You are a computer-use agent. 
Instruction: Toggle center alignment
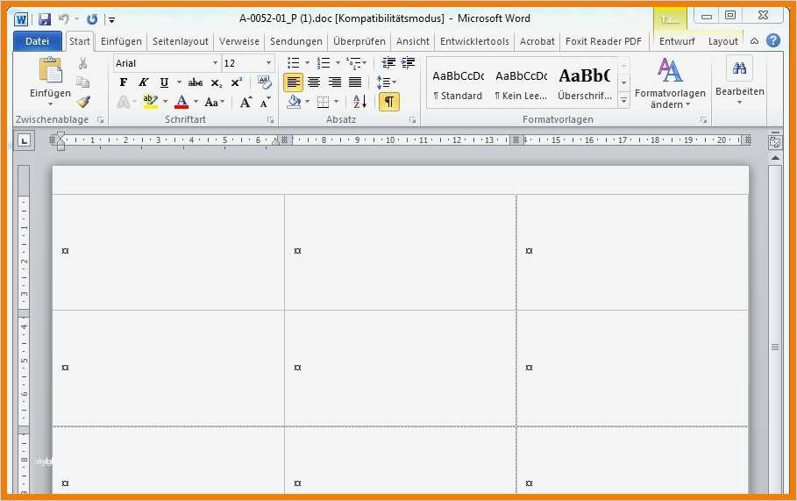point(314,82)
